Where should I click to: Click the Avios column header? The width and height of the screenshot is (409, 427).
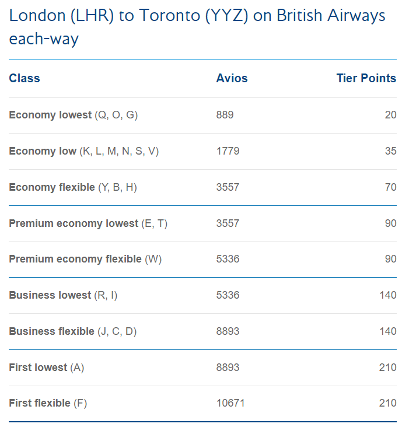(x=232, y=78)
